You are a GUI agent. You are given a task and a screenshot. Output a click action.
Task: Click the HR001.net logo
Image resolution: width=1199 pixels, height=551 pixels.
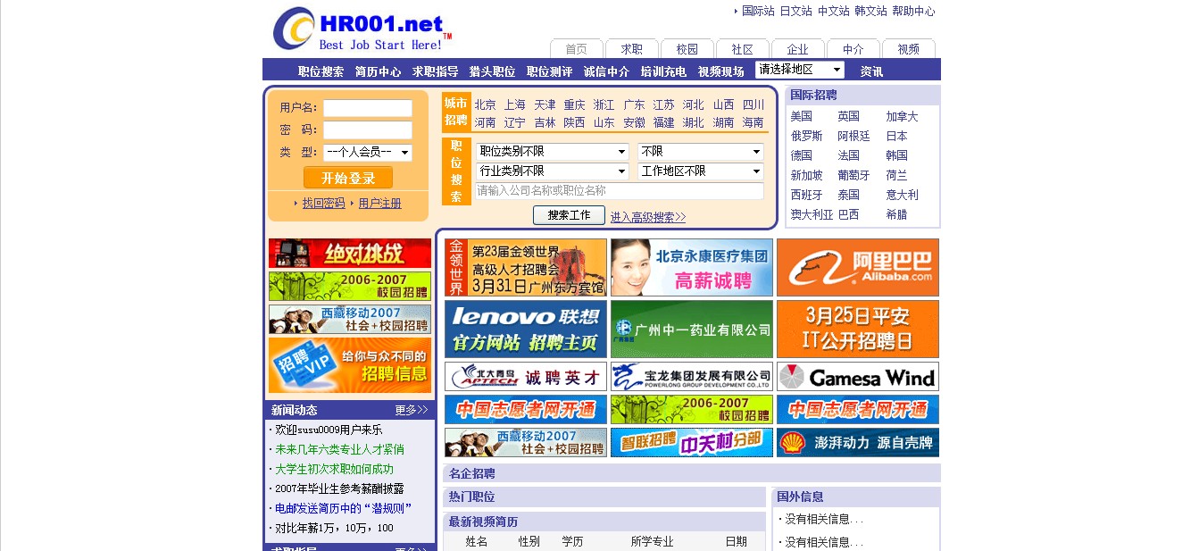pos(362,29)
